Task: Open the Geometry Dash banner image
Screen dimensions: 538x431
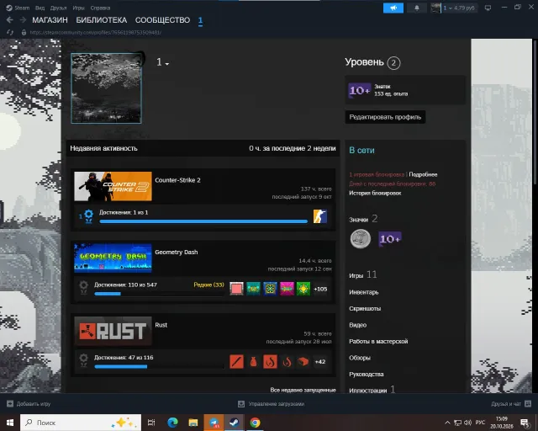Action: pyautogui.click(x=113, y=258)
